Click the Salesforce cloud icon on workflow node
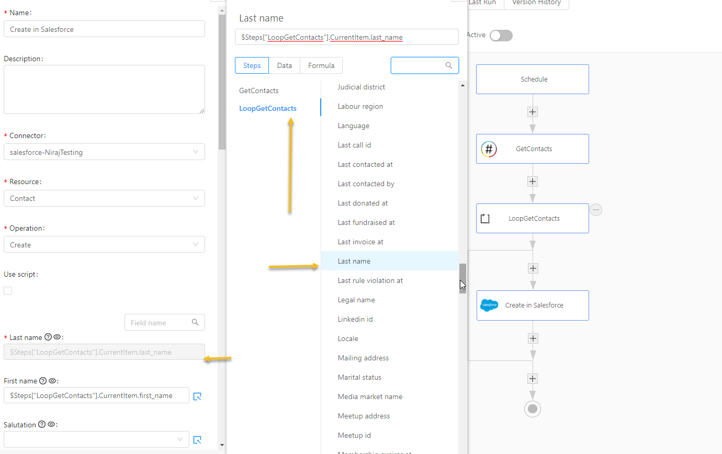 tap(489, 305)
